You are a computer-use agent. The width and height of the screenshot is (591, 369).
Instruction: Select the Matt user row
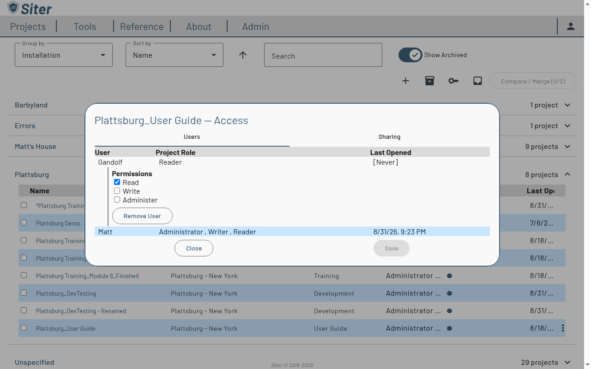(292, 232)
